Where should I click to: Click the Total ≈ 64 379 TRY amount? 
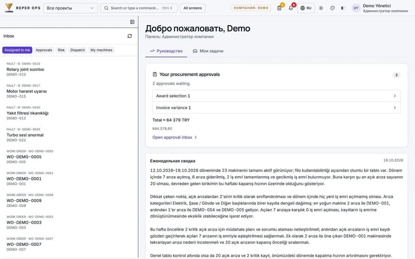(x=171, y=120)
